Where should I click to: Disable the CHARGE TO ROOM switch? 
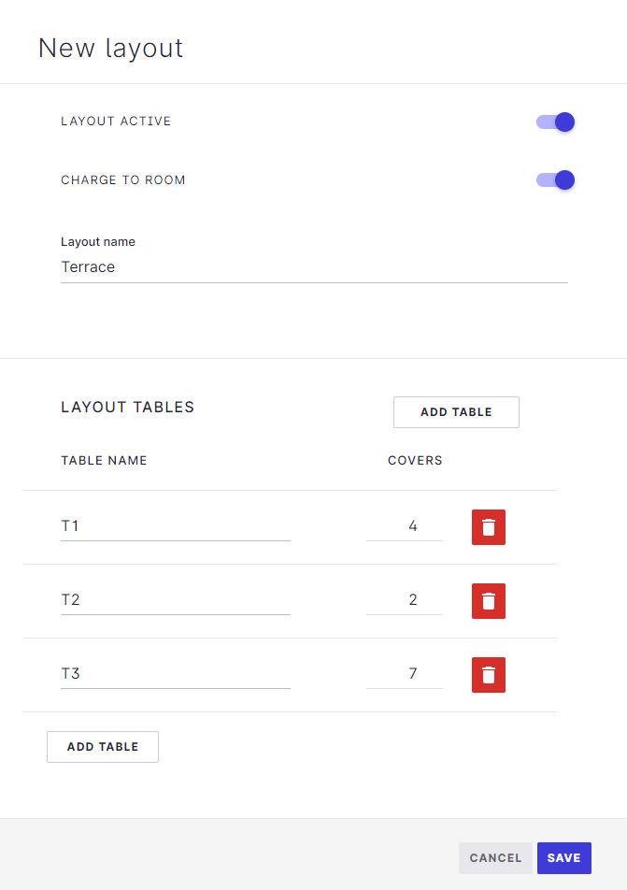554,179
